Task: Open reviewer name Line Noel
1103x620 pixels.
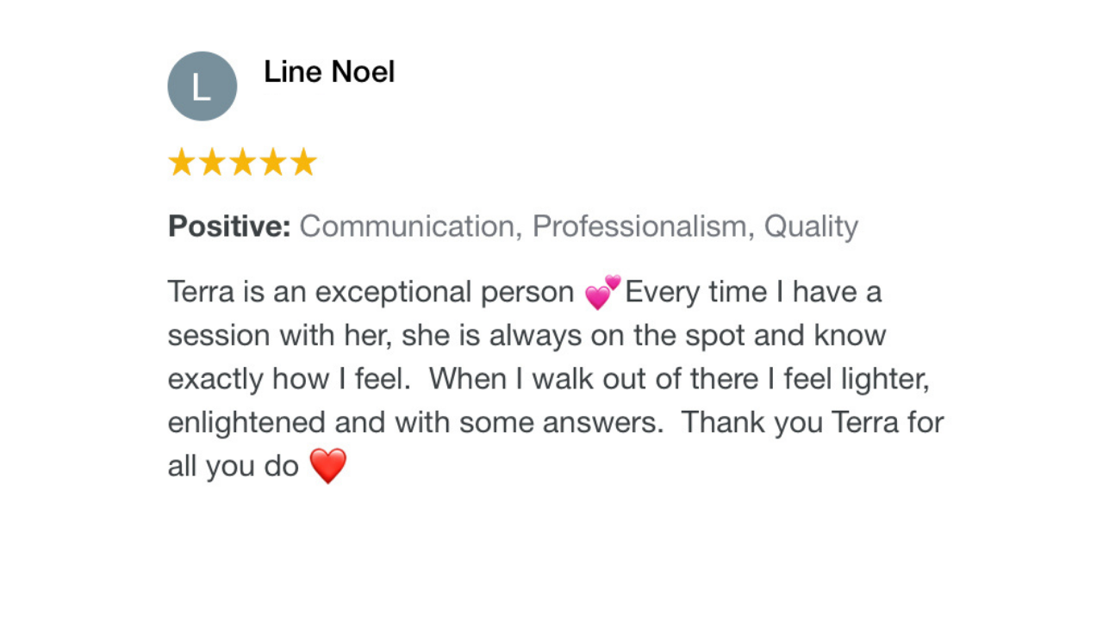Action: point(329,71)
